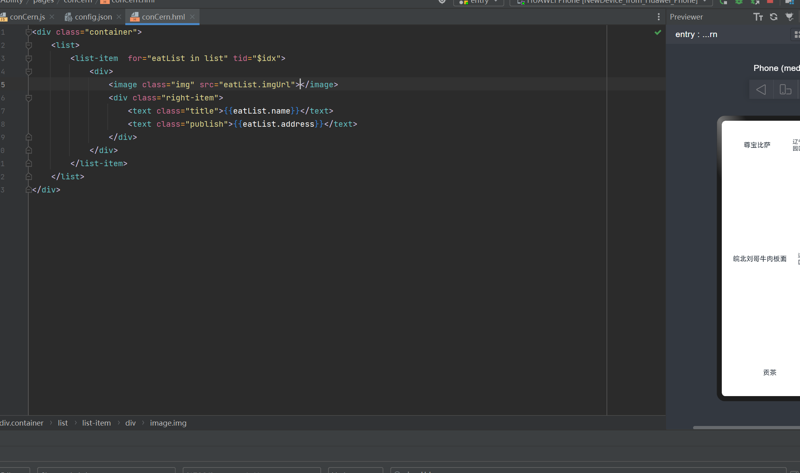Switch to the conCern.js tab
This screenshot has width=800, height=473.
point(27,17)
